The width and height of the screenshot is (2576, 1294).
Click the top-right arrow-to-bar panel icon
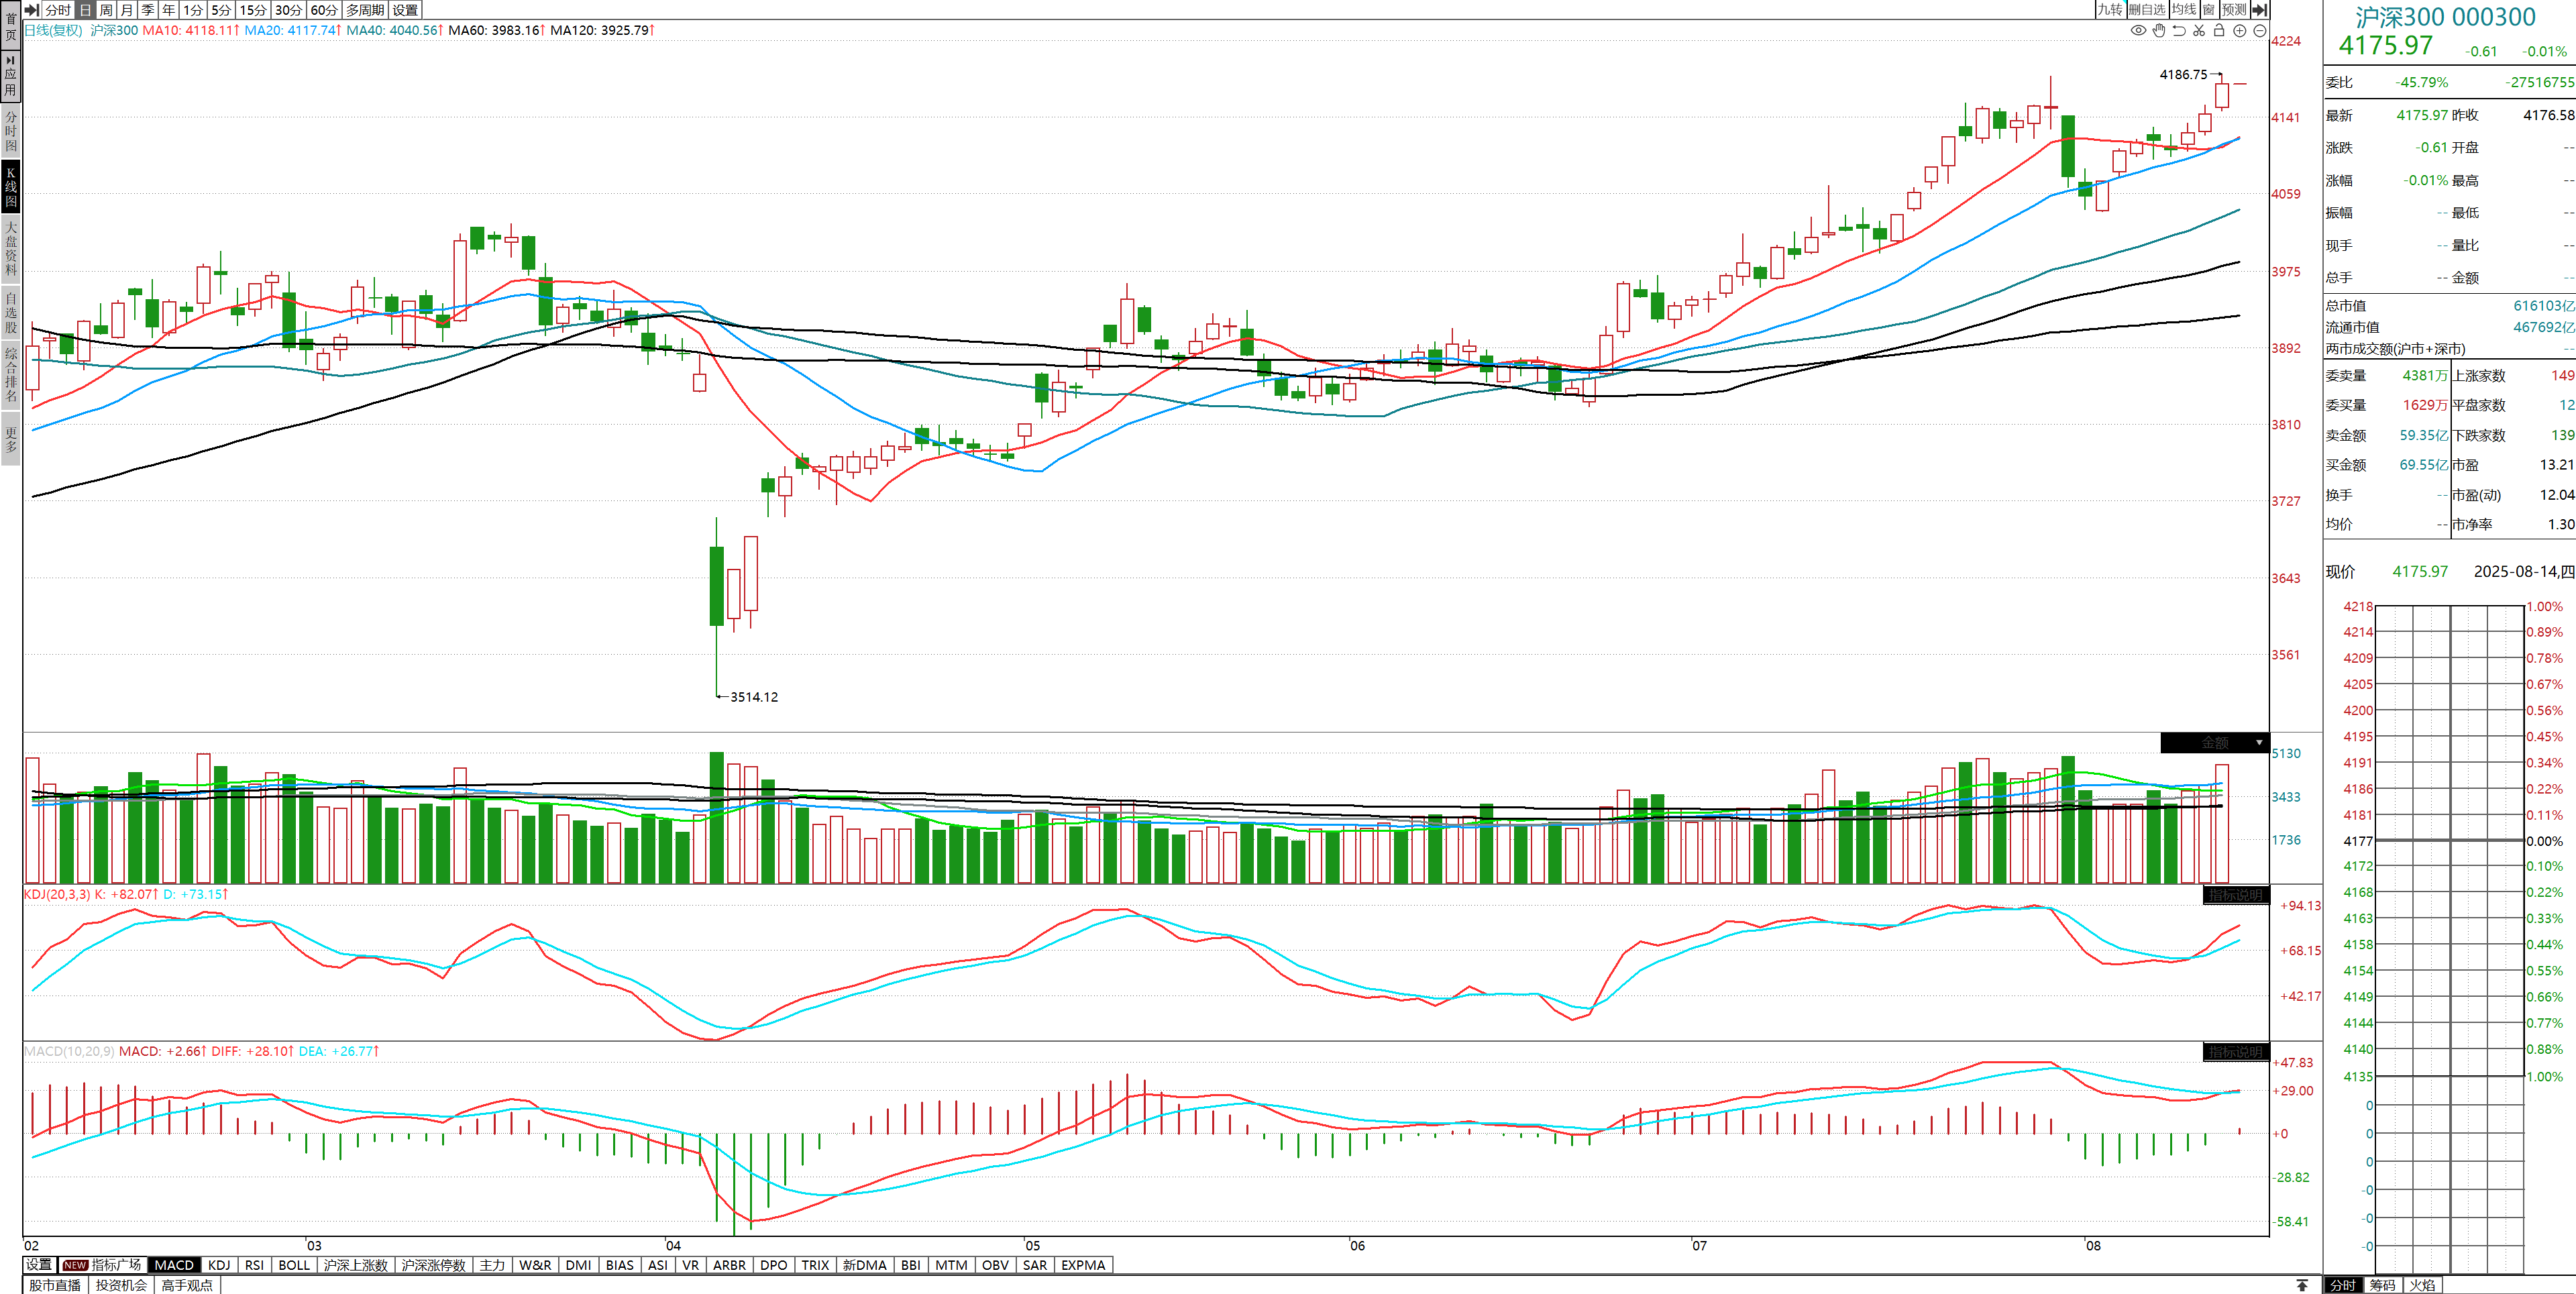[x=2259, y=9]
